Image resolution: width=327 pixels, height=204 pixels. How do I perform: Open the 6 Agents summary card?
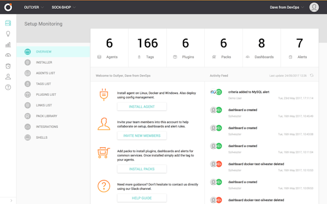[x=110, y=48]
